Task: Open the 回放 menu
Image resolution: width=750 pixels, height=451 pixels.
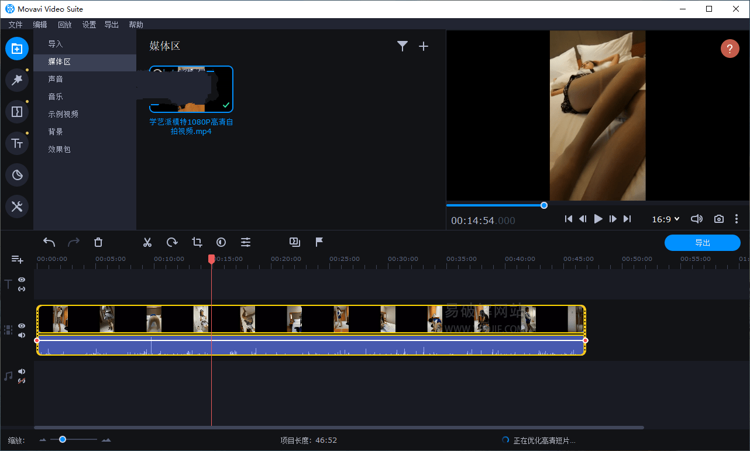Action: pos(64,25)
